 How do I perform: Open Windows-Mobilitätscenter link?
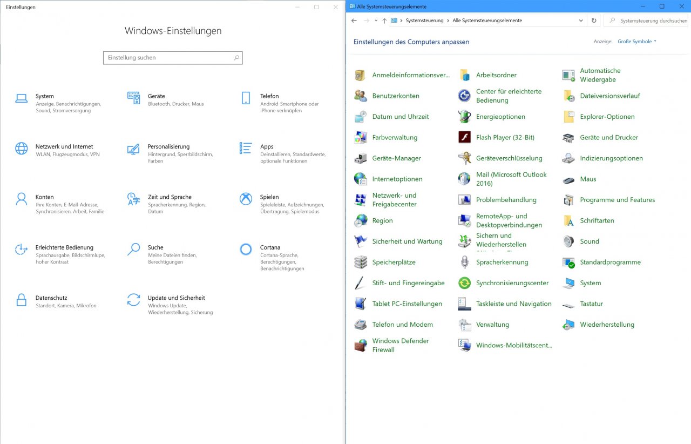(514, 345)
